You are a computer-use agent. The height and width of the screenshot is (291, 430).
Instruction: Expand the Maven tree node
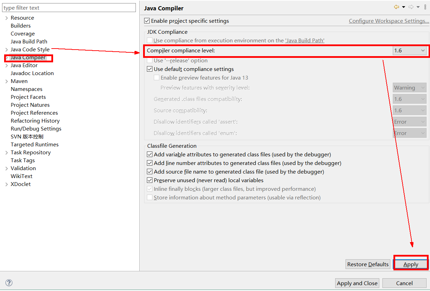7,81
